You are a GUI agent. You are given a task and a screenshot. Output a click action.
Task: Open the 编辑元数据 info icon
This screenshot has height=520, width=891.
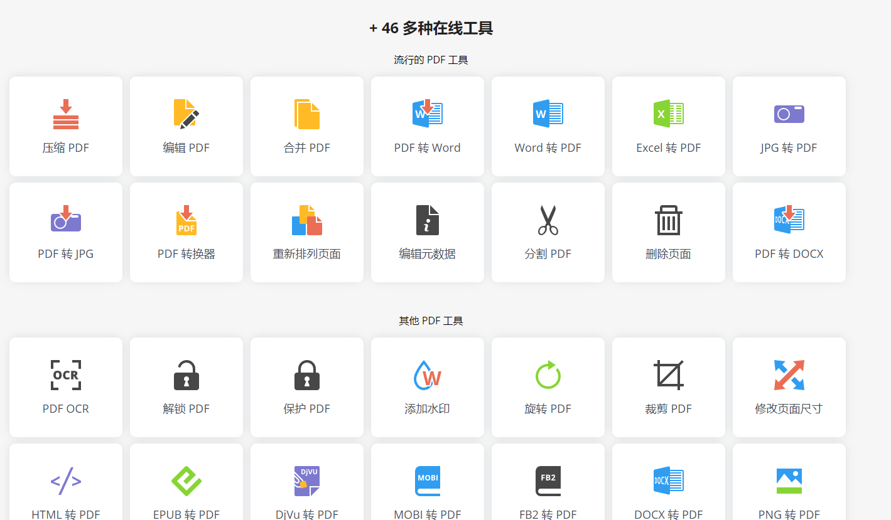click(427, 220)
